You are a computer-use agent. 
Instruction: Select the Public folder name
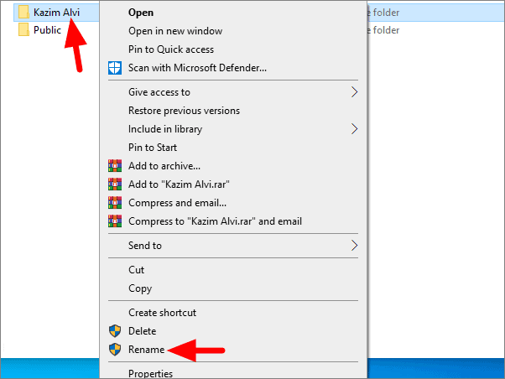(x=47, y=30)
